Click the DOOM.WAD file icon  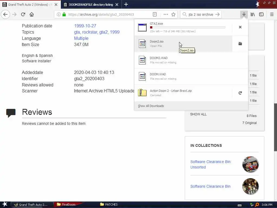click(x=142, y=76)
